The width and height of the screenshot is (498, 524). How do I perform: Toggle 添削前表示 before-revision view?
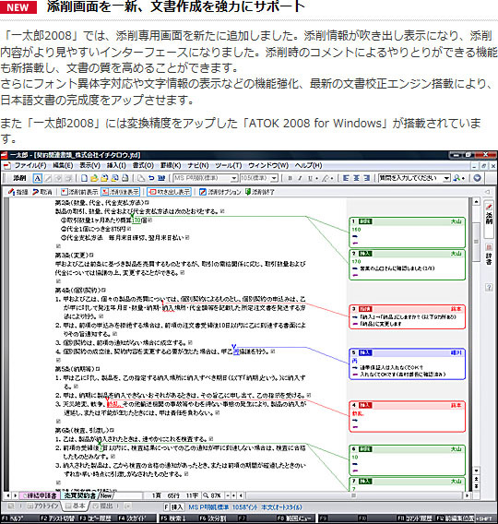(x=79, y=192)
